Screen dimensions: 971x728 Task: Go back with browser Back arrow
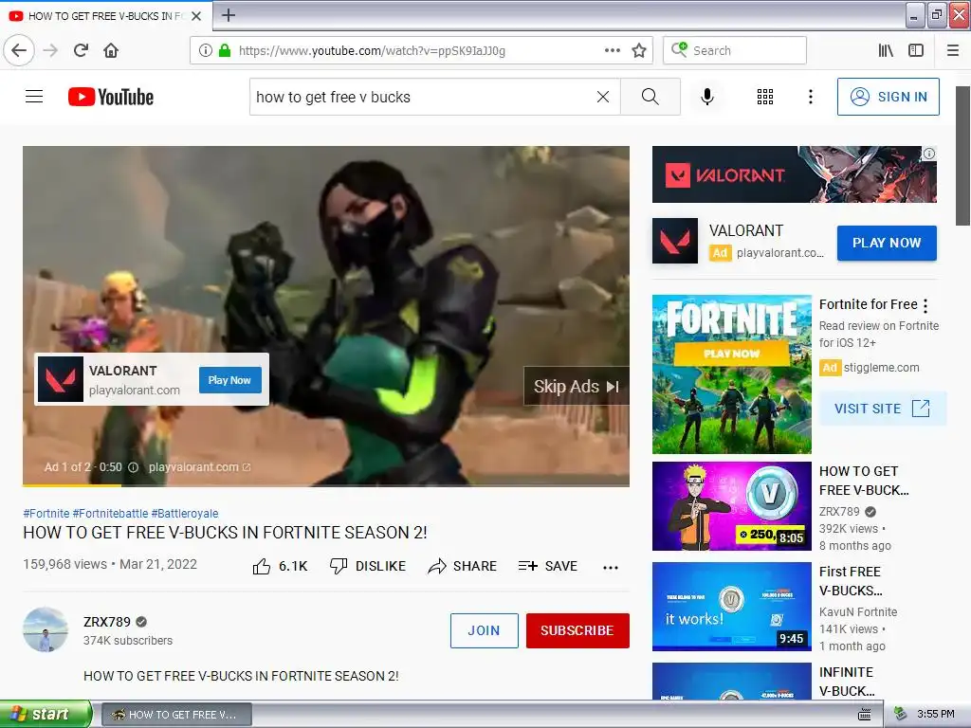tap(19, 50)
